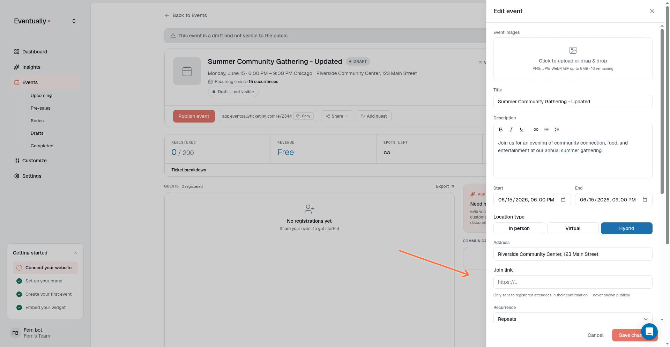Click the recurring series calendar icon
670x347 pixels.
pyautogui.click(x=210, y=82)
